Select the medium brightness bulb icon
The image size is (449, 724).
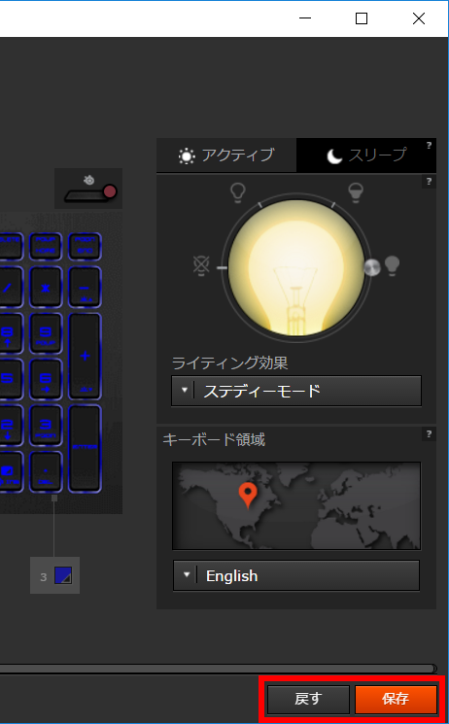pos(356,192)
